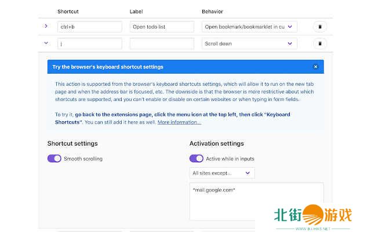Click the banner title about keyboard shortcut settings
The image size is (371, 232).
(108, 67)
